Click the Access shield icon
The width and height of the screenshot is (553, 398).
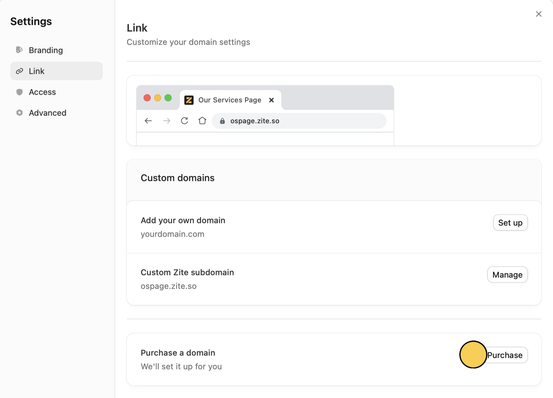tap(20, 92)
